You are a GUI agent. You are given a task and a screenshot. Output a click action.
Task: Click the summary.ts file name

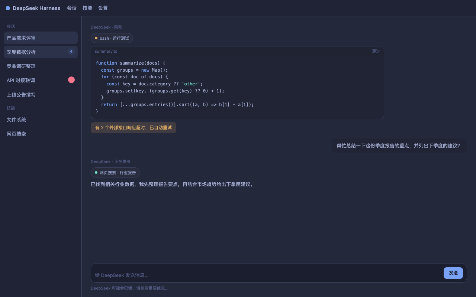pyautogui.click(x=106, y=51)
